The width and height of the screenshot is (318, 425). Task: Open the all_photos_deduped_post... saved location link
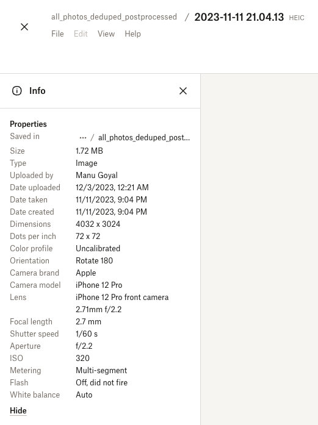[144, 138]
